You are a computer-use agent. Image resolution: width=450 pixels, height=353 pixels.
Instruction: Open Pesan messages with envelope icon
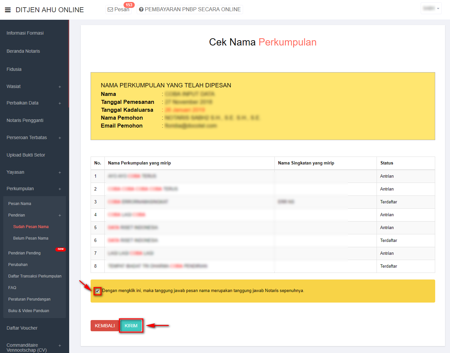[x=118, y=10]
